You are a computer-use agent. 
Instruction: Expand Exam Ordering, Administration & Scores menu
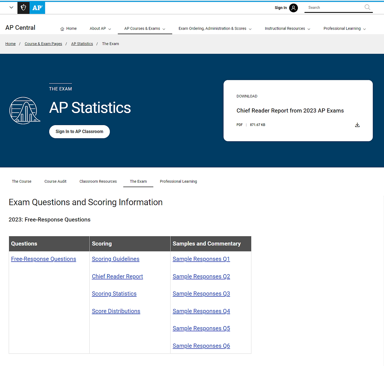(215, 28)
